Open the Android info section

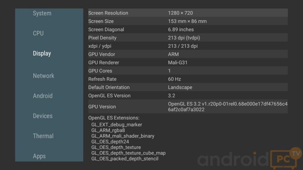point(43,96)
